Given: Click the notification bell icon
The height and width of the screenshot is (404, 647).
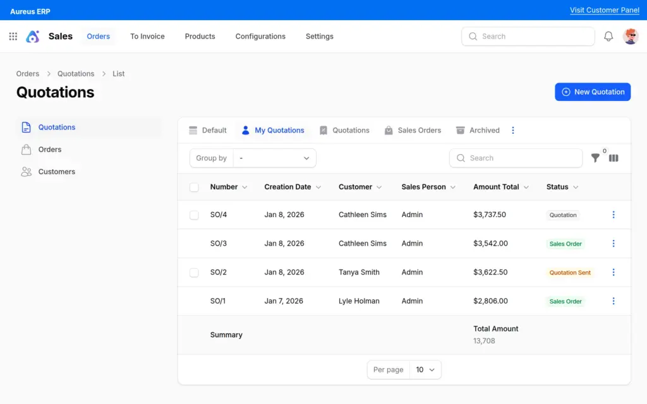Looking at the screenshot, I should (x=608, y=37).
